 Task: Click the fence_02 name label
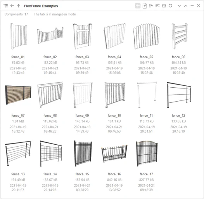click(50, 57)
